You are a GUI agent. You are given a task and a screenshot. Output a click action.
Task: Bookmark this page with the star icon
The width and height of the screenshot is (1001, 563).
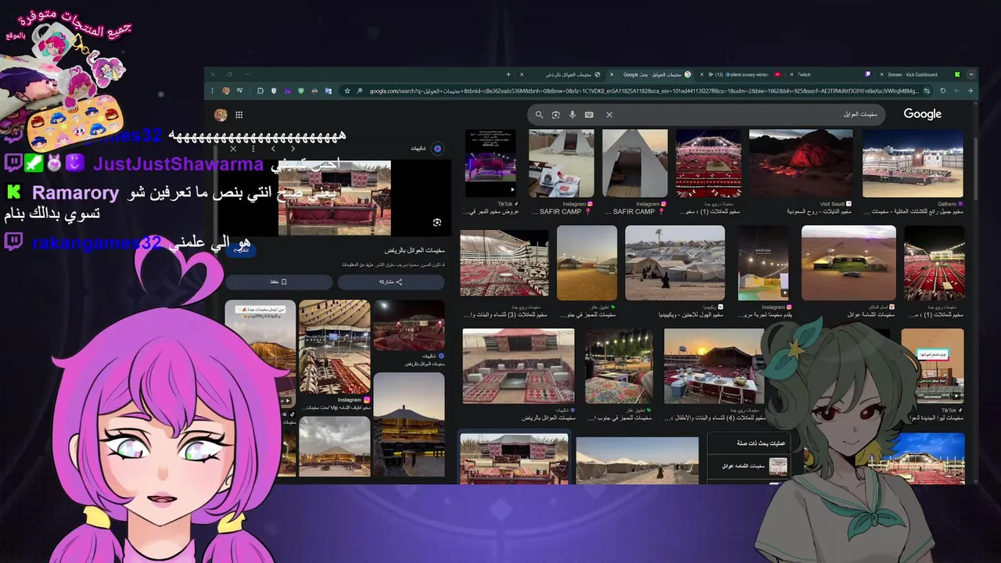point(347,91)
